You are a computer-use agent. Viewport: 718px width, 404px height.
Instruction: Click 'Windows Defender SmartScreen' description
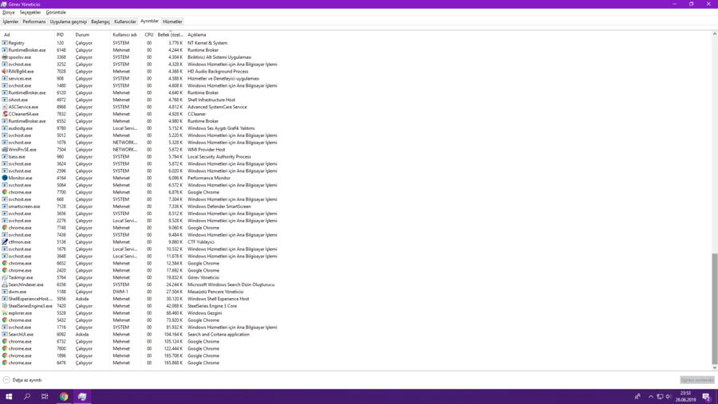(x=219, y=206)
